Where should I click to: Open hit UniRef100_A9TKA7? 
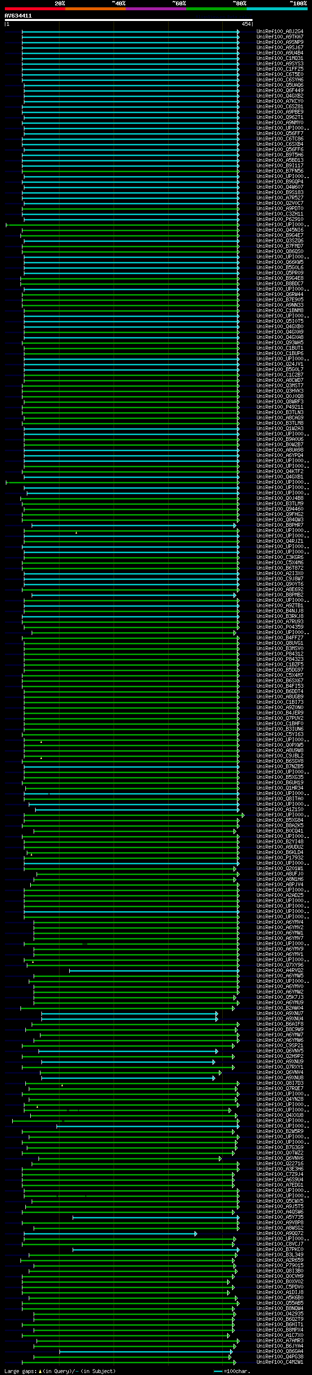[280, 37]
